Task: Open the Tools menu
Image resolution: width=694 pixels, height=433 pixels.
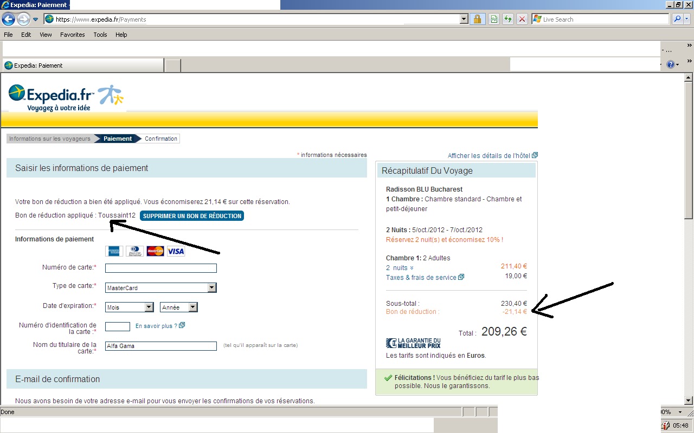Action: click(x=100, y=34)
